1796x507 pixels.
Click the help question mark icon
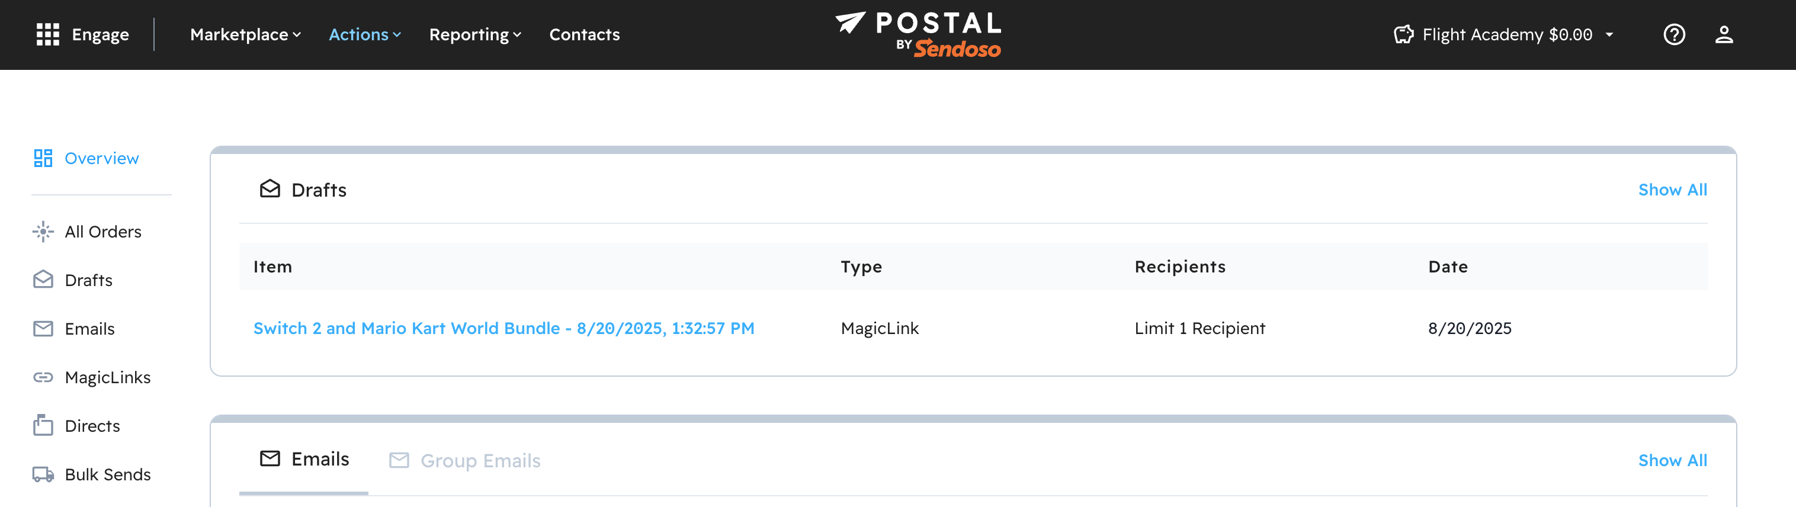click(x=1673, y=35)
